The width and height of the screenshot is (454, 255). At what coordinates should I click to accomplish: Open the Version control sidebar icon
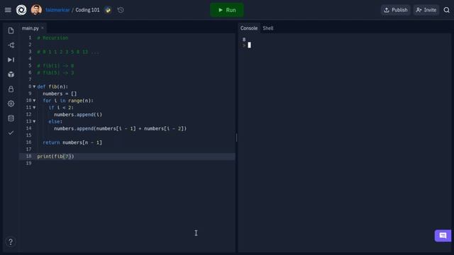(x=11, y=45)
